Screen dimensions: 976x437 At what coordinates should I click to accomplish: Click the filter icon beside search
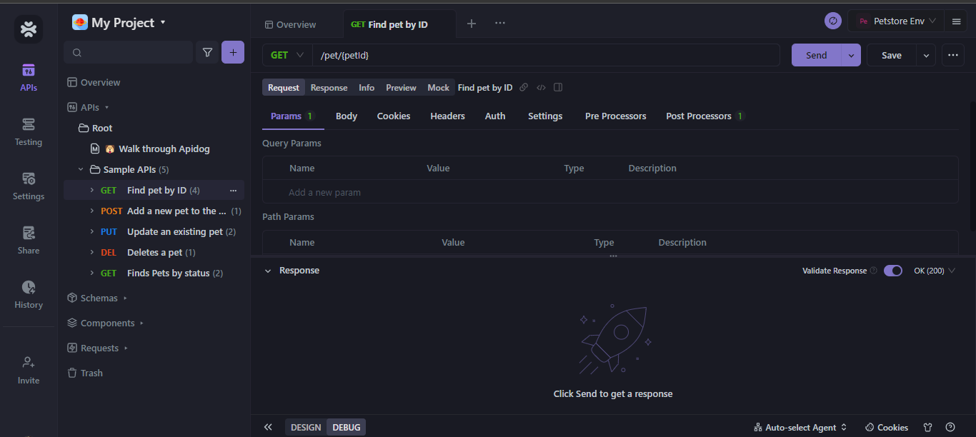click(207, 52)
